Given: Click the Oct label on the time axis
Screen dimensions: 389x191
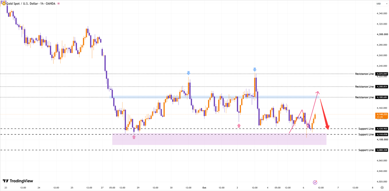Looking at the screenshot, I should (x=204, y=187).
